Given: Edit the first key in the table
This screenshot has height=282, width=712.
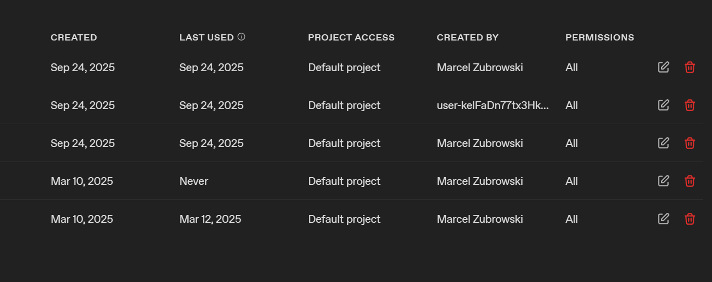Looking at the screenshot, I should pyautogui.click(x=664, y=67).
